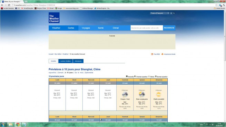The height and width of the screenshot is (127, 226).
Task: Switch units to Celsius toggle
Action: coord(174,13)
